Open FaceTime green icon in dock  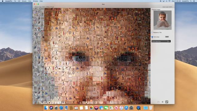point(106,108)
